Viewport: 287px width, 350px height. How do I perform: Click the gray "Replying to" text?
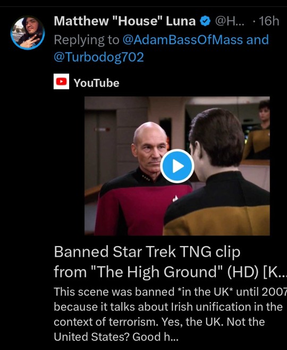87,40
